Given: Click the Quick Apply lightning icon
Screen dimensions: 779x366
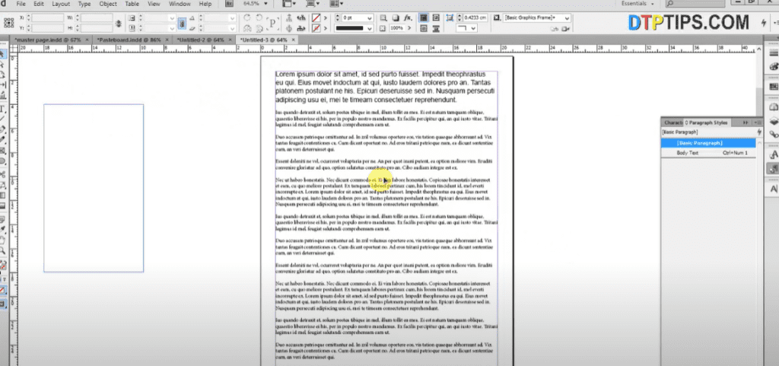Looking at the screenshot, I should click(x=764, y=23).
